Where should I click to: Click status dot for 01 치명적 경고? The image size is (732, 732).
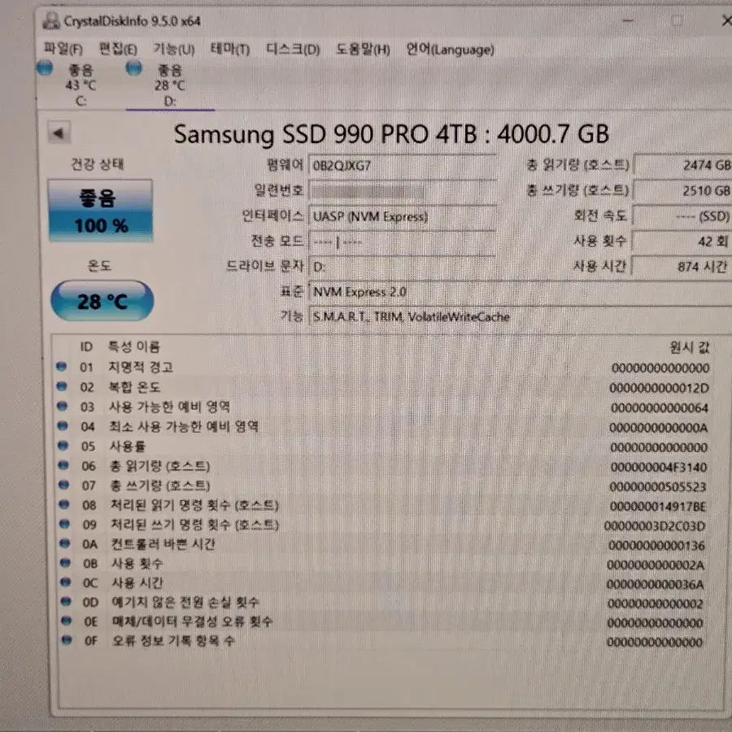click(x=61, y=367)
